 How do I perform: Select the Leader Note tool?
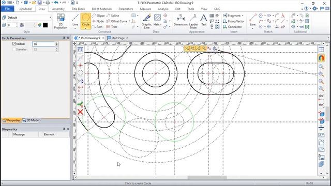point(193,21)
